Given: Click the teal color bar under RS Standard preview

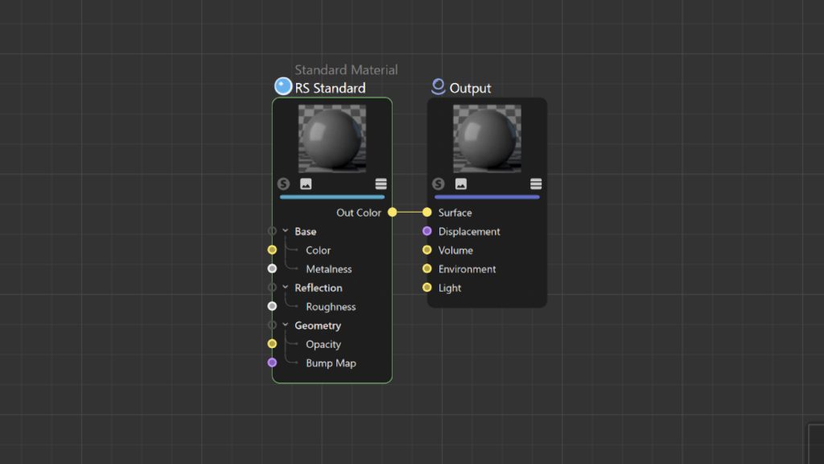Looking at the screenshot, I should click(x=332, y=195).
